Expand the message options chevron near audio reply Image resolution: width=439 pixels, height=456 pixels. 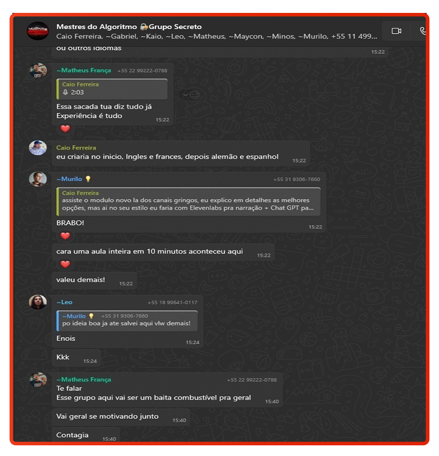pos(185,95)
